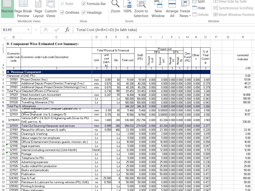The width and height of the screenshot is (255, 191).
Task: Click 'Daily allowances (DA)' cell
Action: [56, 99]
